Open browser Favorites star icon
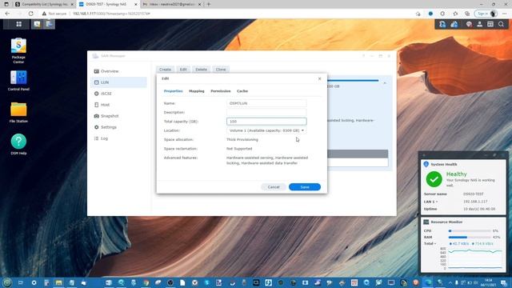The width and height of the screenshot is (512, 288). pos(455,14)
